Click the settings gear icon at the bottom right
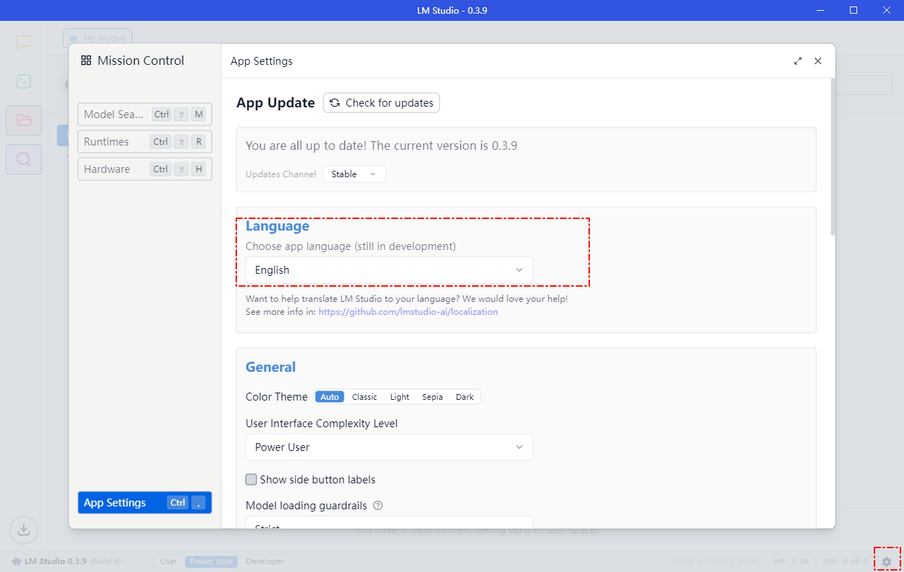Screen dimensions: 904x572 pos(887,561)
